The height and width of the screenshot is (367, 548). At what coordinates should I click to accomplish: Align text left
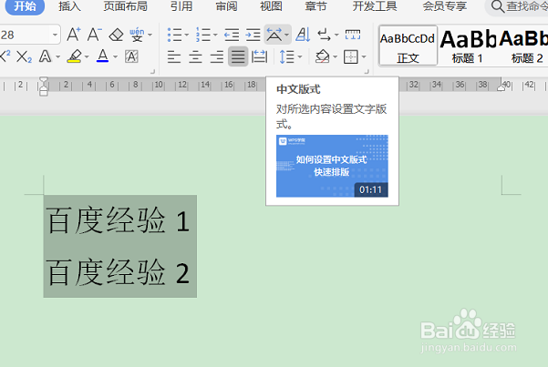(174, 56)
